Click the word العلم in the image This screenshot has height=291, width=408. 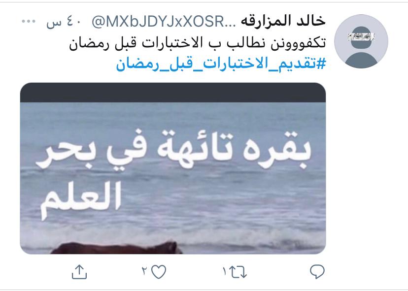click(81, 200)
